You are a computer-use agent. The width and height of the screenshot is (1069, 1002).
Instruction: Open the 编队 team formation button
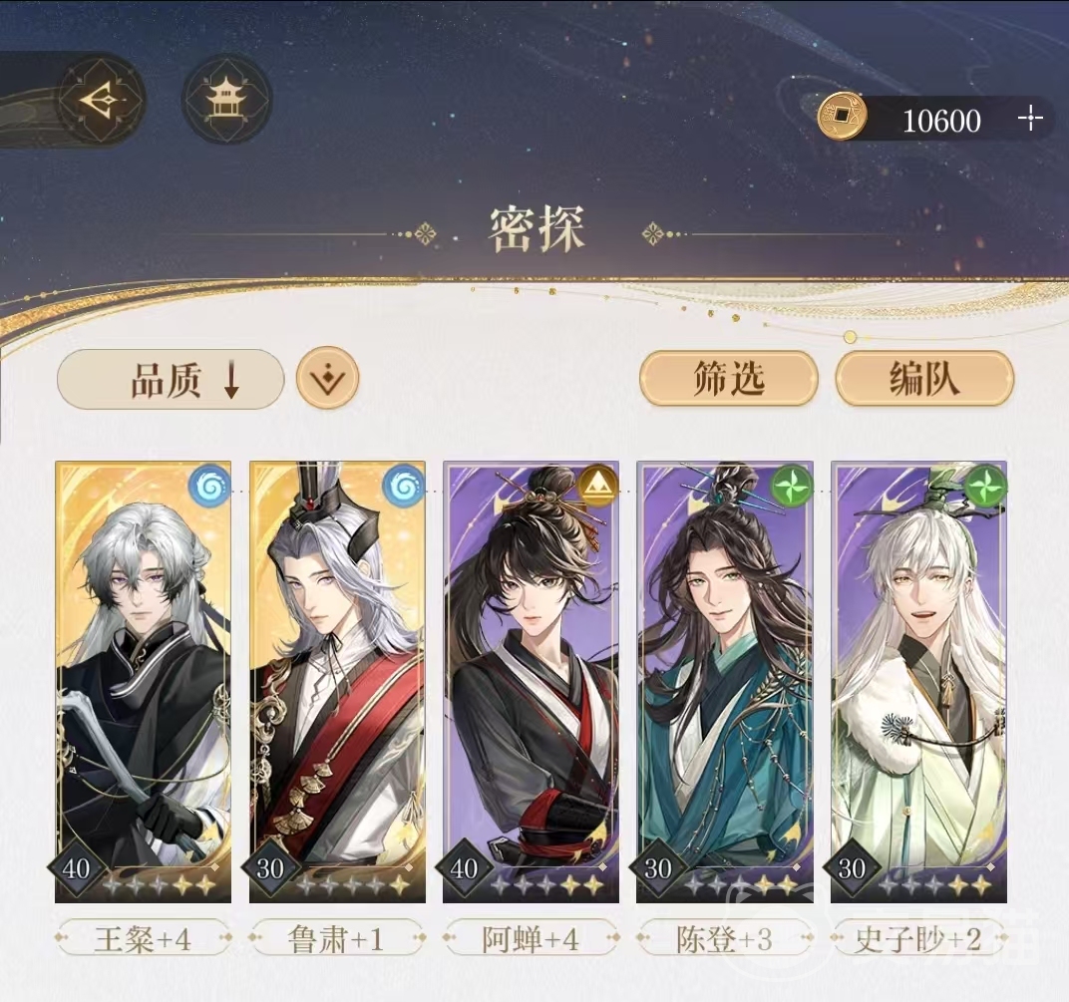coord(924,378)
